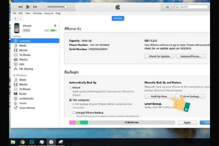Select the iCloud backup radio button
The height and width of the screenshot is (146, 219).
click(x=70, y=88)
